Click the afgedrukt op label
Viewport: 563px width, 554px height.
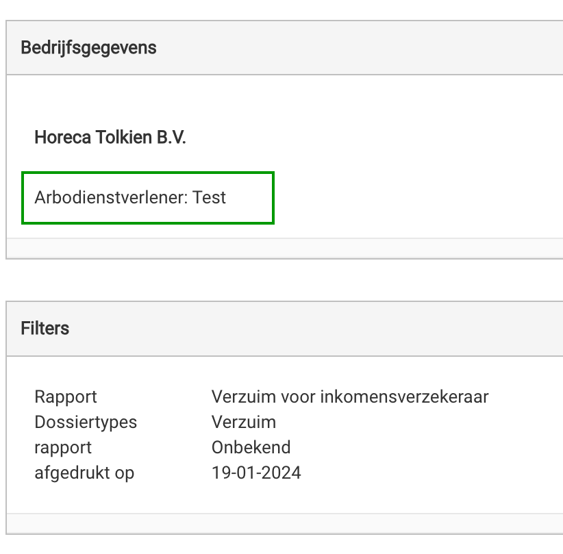(84, 473)
